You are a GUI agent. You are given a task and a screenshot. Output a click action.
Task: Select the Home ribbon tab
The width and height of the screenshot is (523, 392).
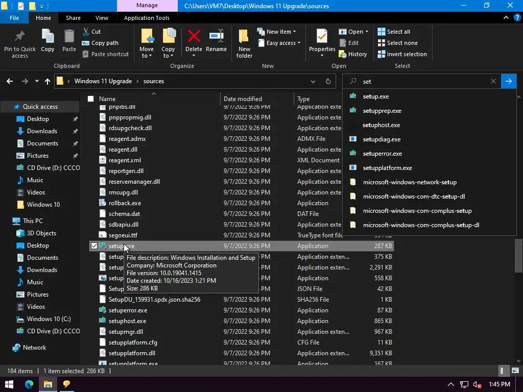(43, 18)
